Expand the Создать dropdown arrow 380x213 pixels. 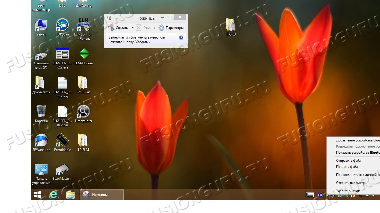[x=132, y=28]
